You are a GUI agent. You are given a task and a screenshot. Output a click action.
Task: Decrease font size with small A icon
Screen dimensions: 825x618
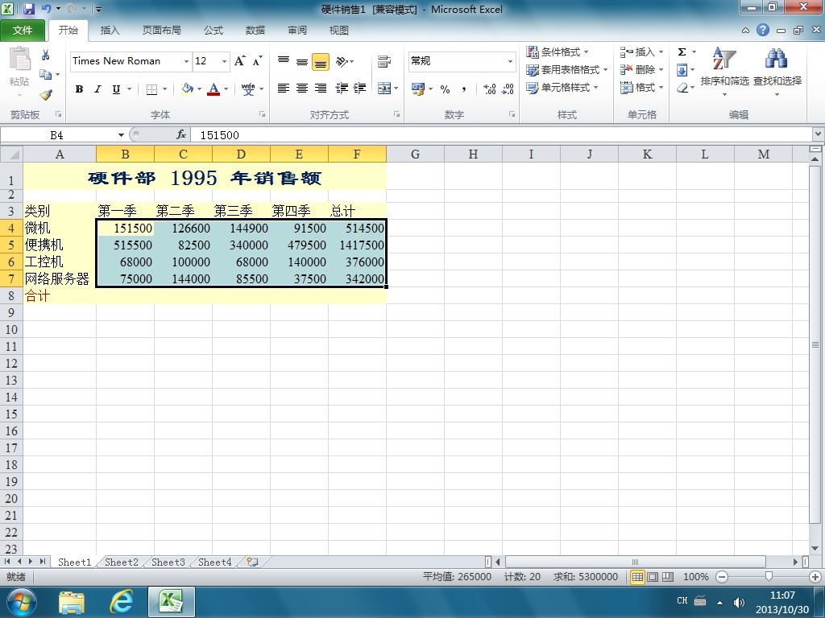257,61
